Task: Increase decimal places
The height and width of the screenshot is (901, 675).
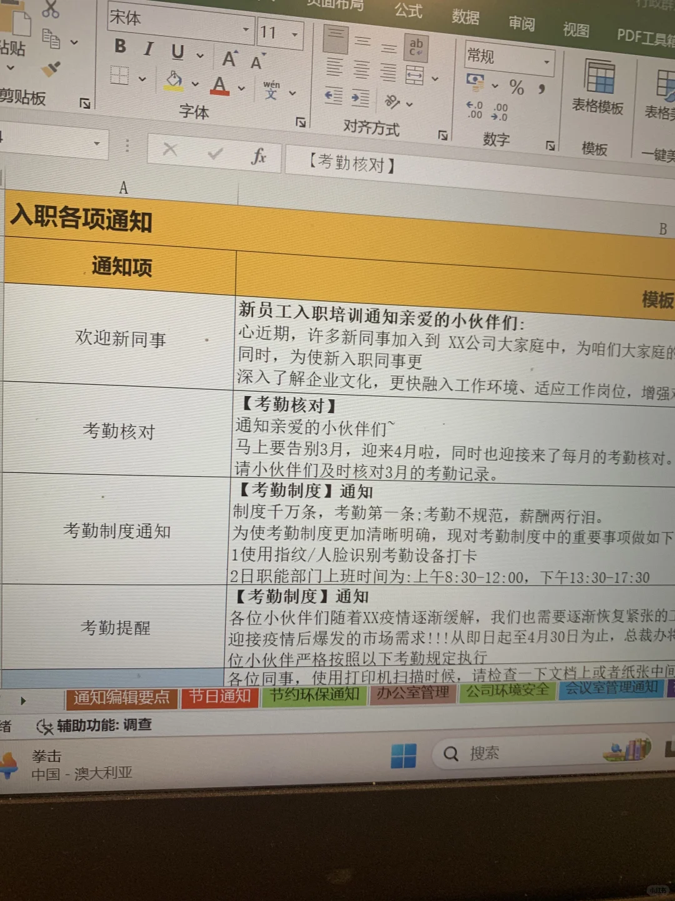Action: [x=474, y=109]
